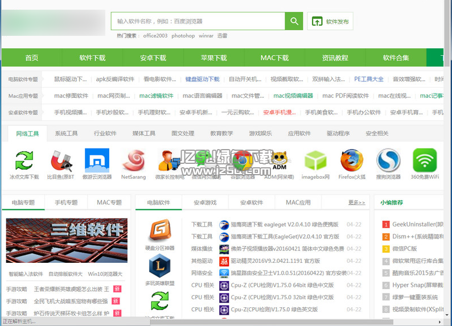
Task: Open 微信PC版 in editor recommendations
Action: (x=404, y=249)
